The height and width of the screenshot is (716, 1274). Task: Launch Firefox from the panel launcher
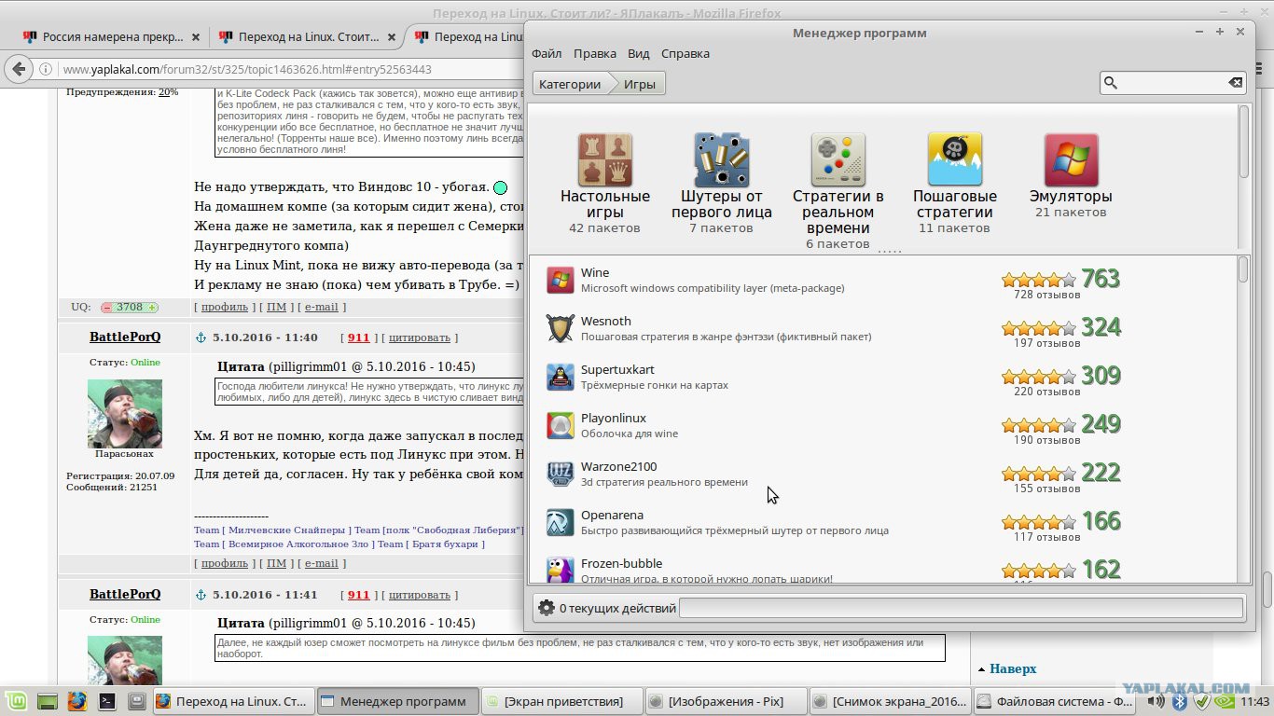click(x=77, y=701)
